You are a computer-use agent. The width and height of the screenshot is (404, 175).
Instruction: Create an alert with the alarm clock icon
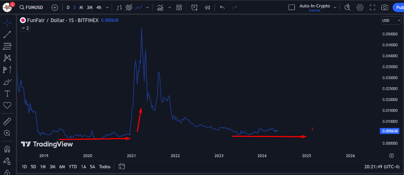pos(195,7)
